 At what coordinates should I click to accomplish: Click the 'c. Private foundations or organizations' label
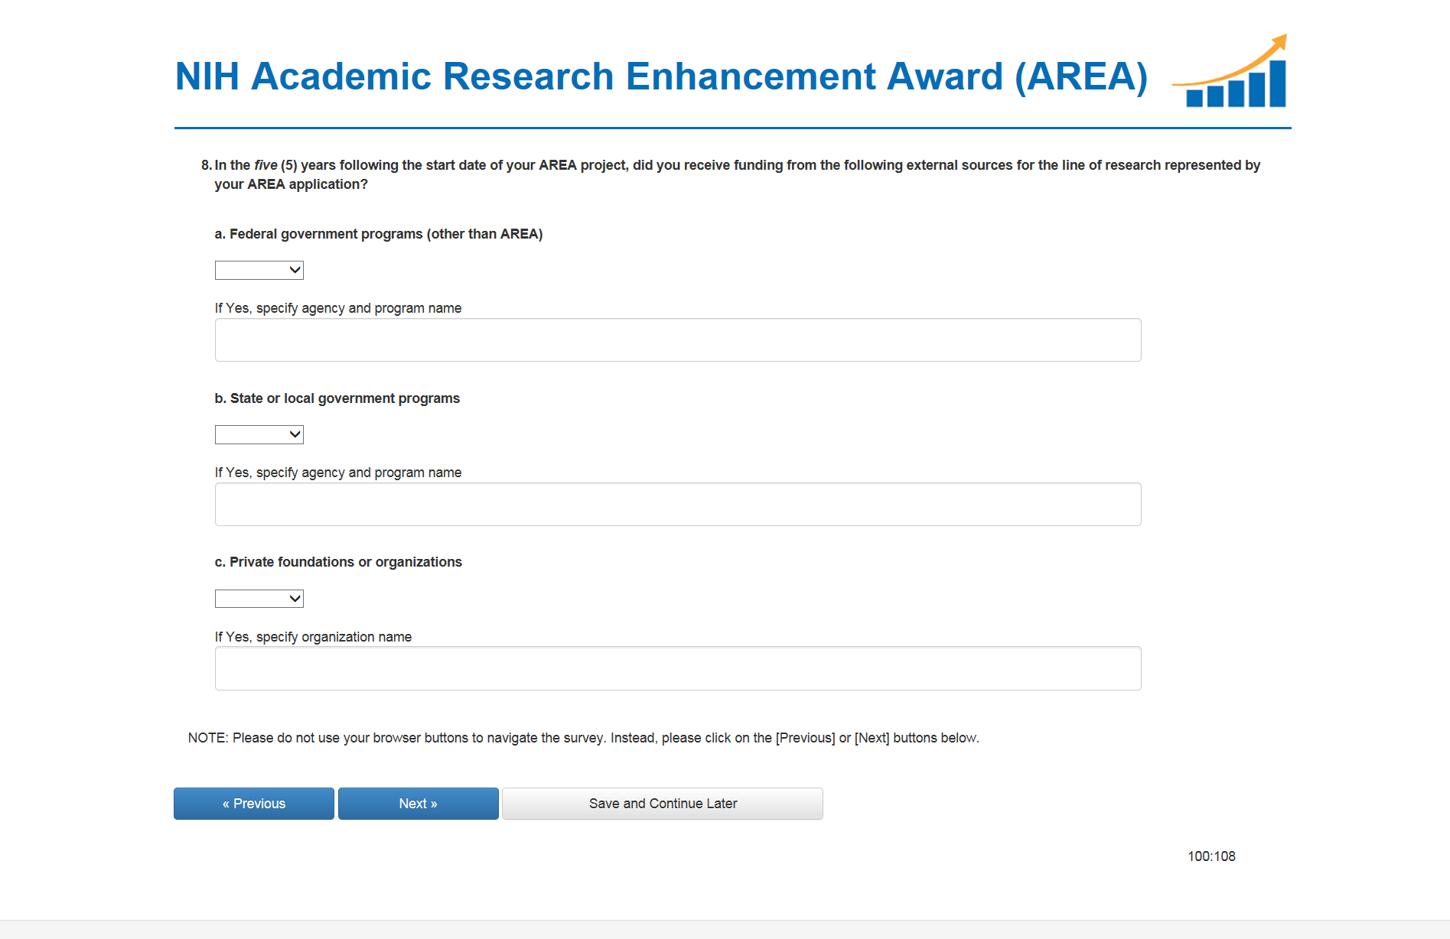pyautogui.click(x=338, y=562)
